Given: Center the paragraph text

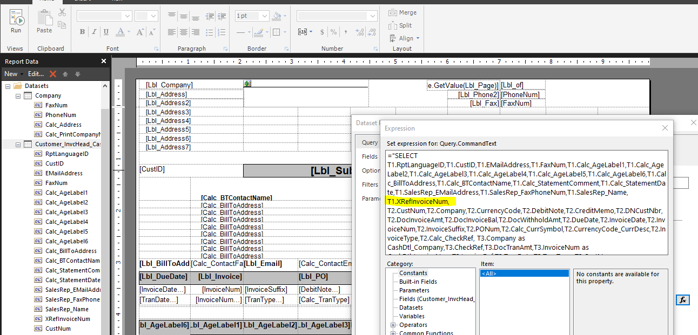Looking at the screenshot, I should [184, 32].
